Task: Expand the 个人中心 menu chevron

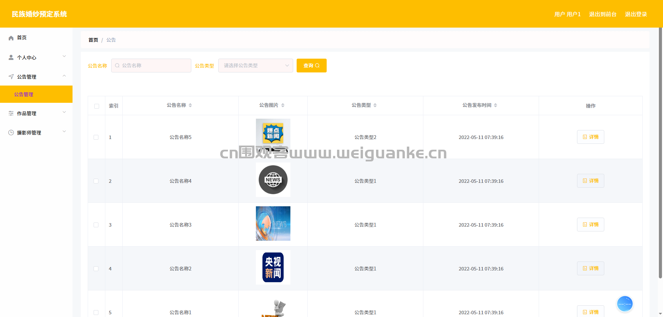Action: (x=64, y=56)
